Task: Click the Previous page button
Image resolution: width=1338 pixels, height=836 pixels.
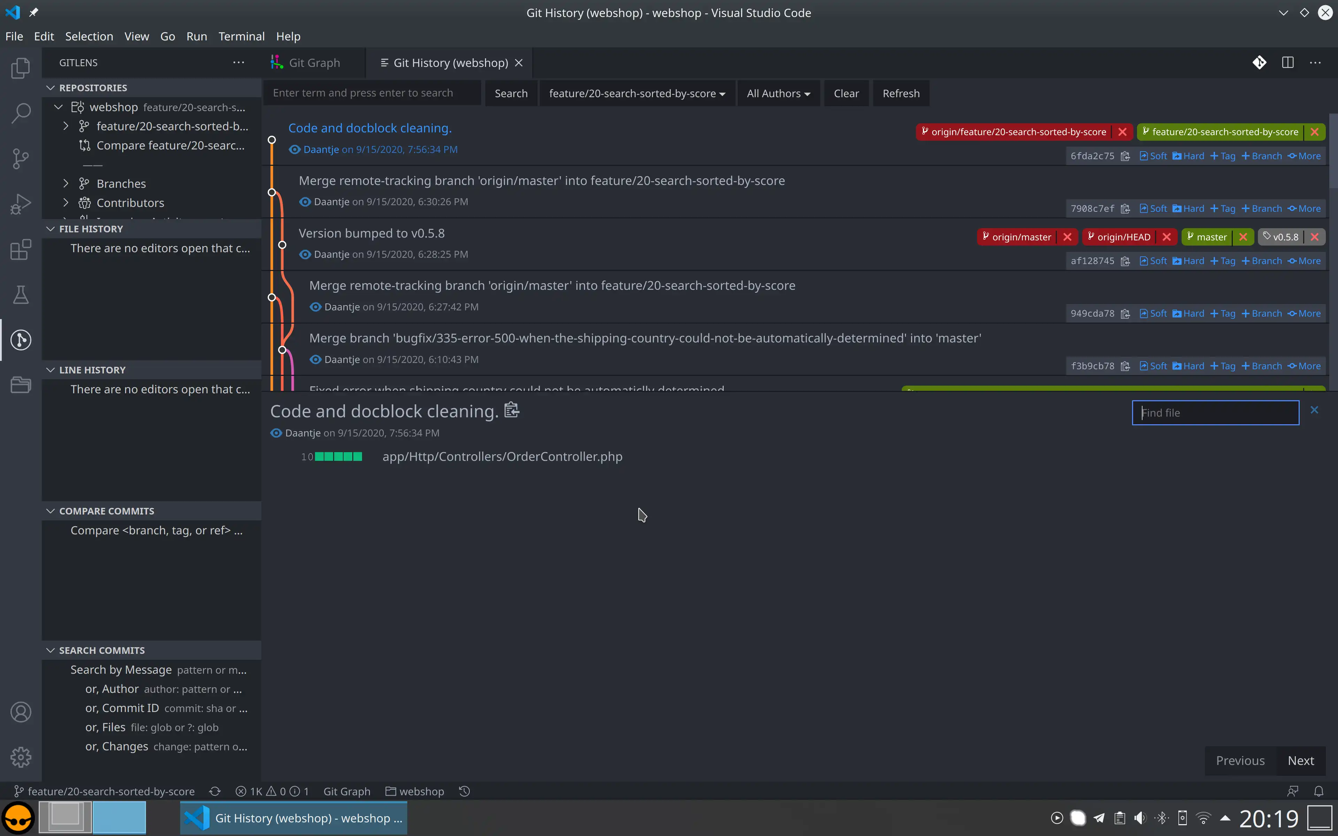Action: (1240, 761)
